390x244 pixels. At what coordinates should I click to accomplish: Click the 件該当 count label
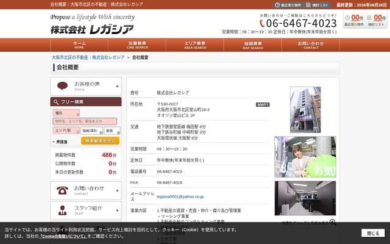point(62,142)
